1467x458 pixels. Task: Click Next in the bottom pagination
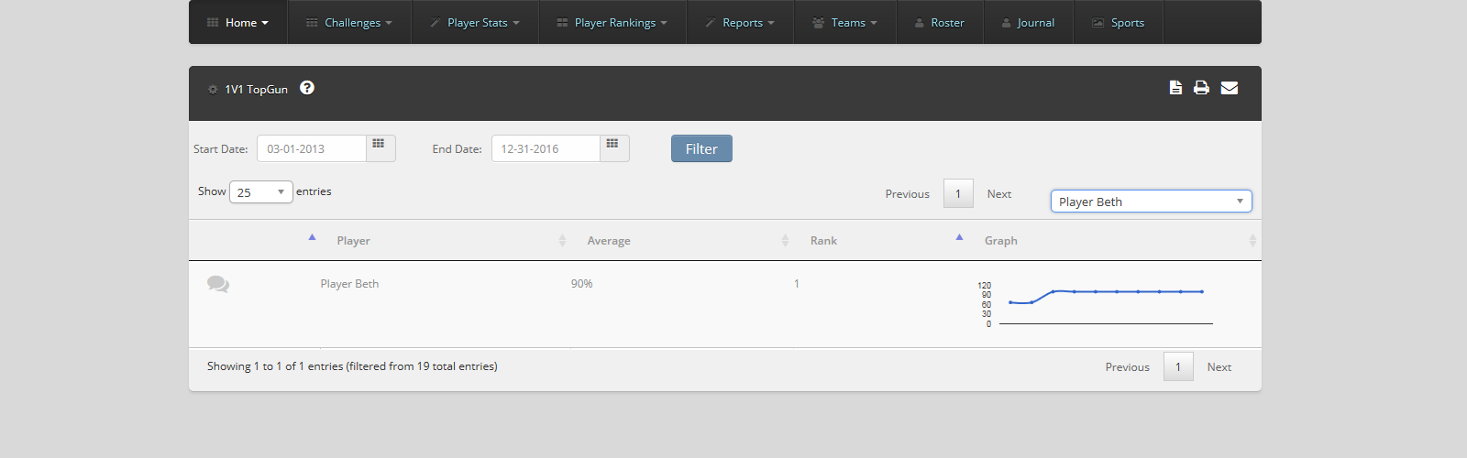(x=1219, y=367)
